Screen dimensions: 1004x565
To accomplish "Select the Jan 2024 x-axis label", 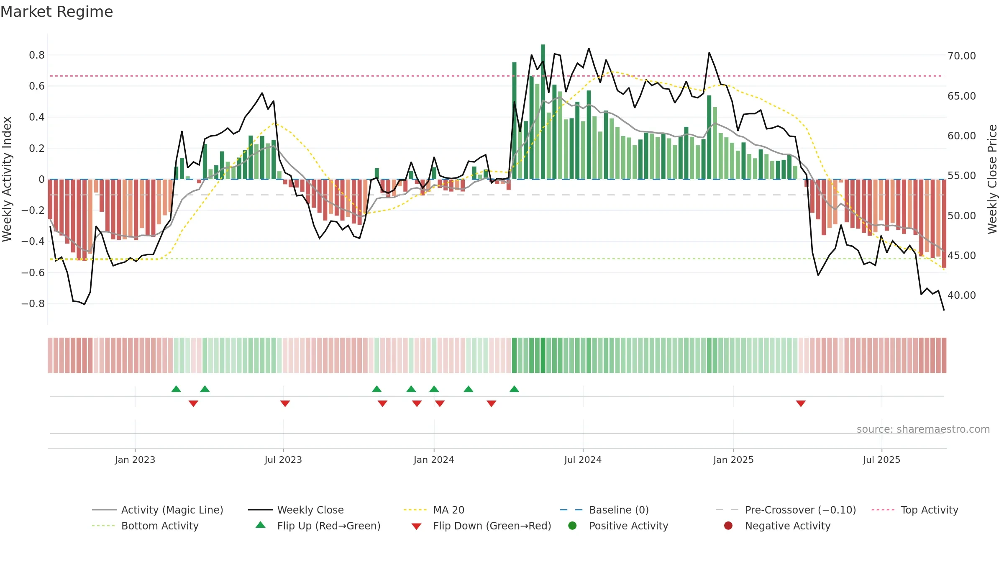I will point(434,460).
